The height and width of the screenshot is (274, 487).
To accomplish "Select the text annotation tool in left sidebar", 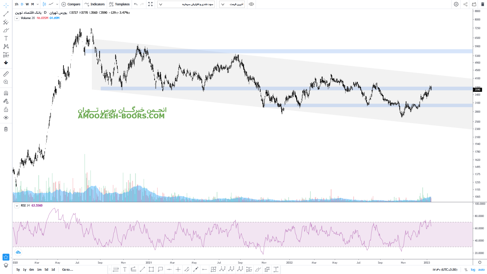I will 6,38.
